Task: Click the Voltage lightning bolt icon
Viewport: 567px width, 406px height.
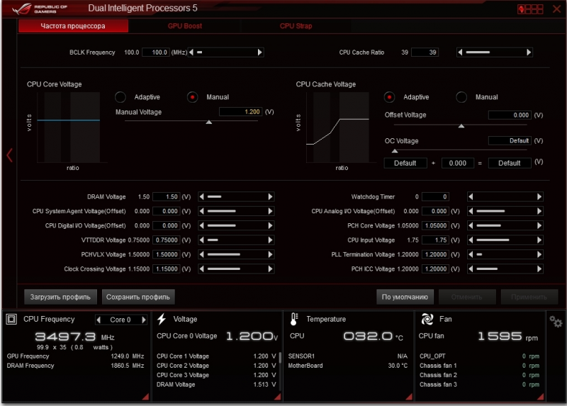Action: 162,319
